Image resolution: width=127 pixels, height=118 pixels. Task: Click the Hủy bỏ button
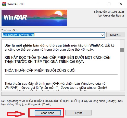point(78,113)
